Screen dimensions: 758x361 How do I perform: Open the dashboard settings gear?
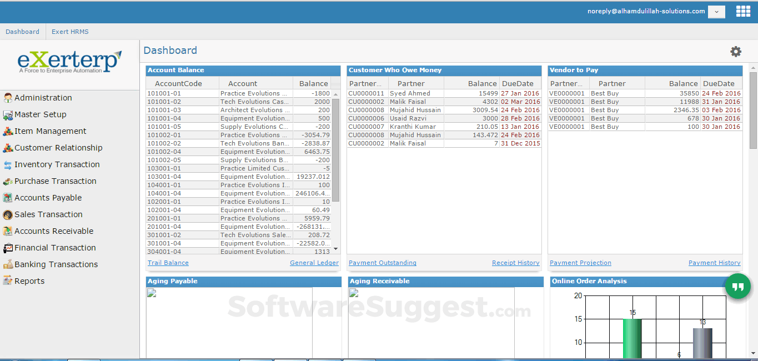[736, 52]
